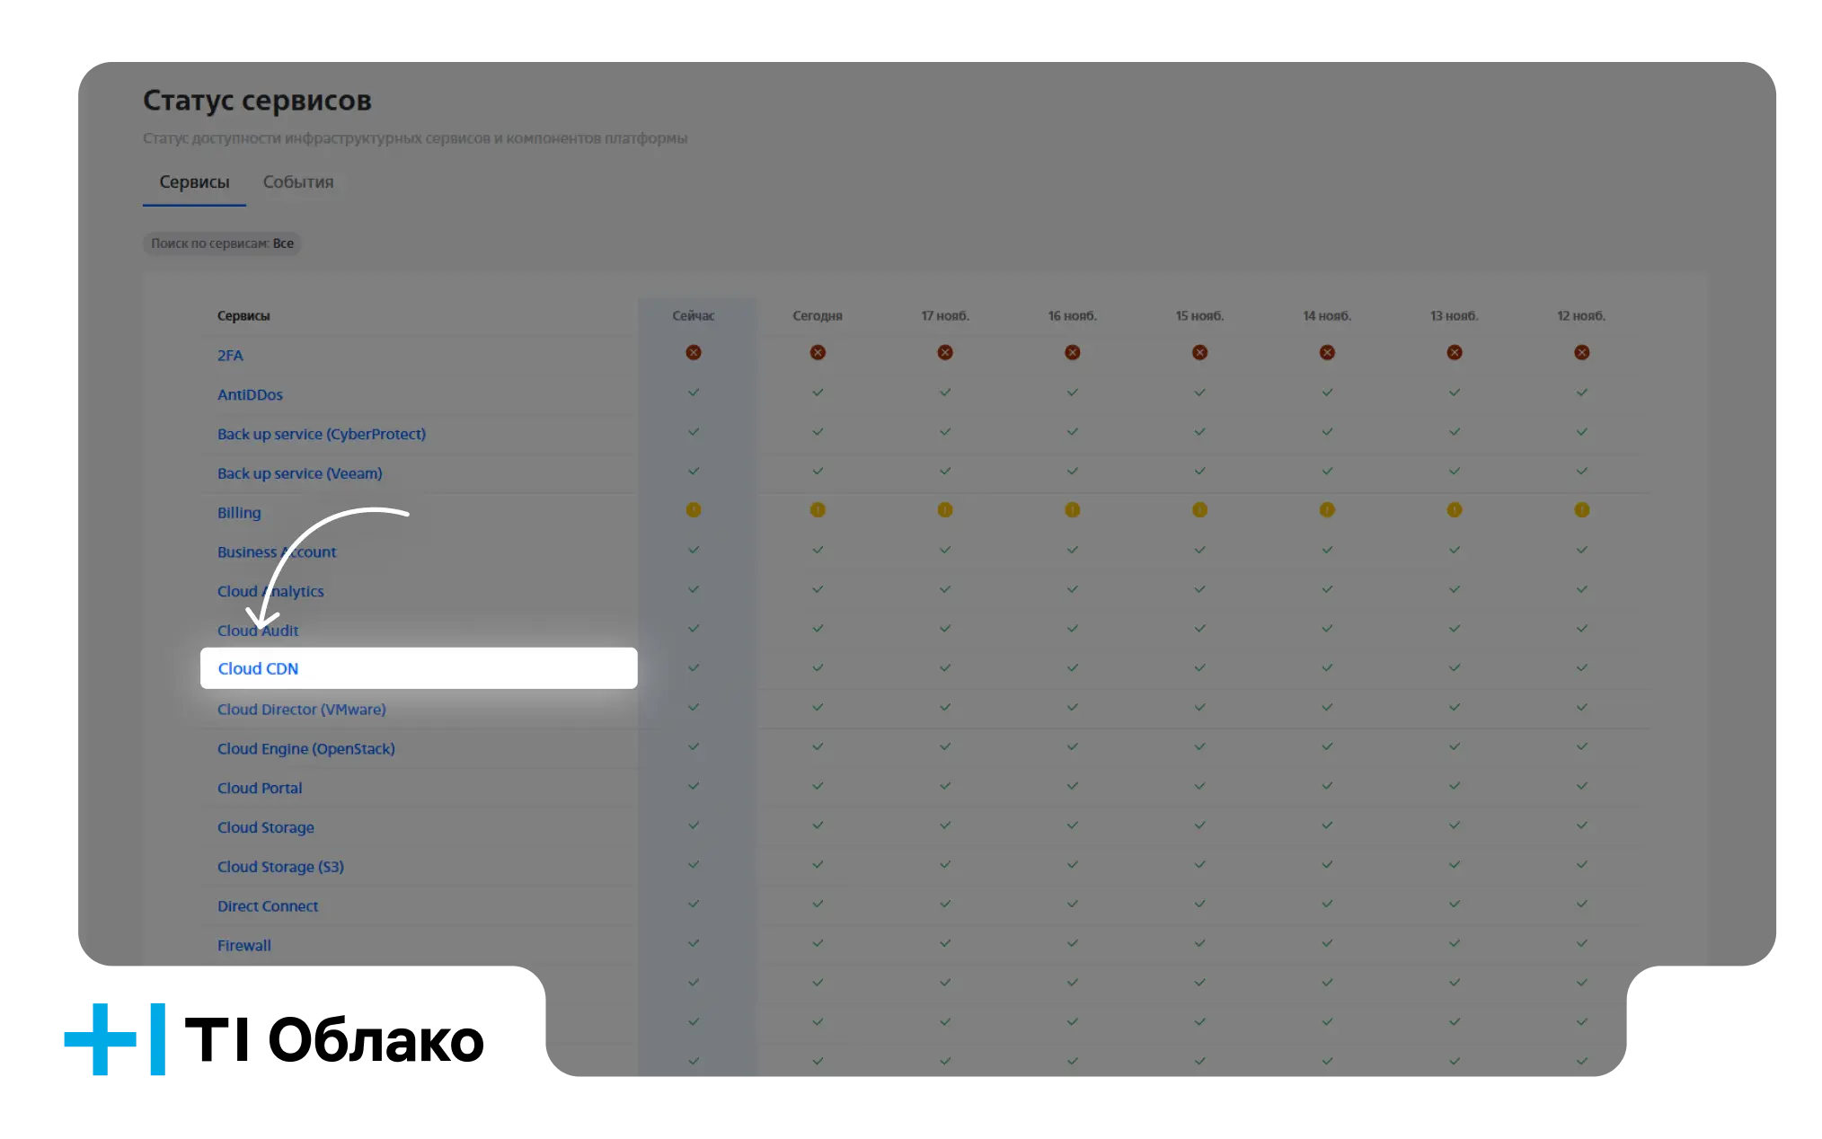Open the Business Account service link
Viewport: 1822px width, 1139px height.
277,552
